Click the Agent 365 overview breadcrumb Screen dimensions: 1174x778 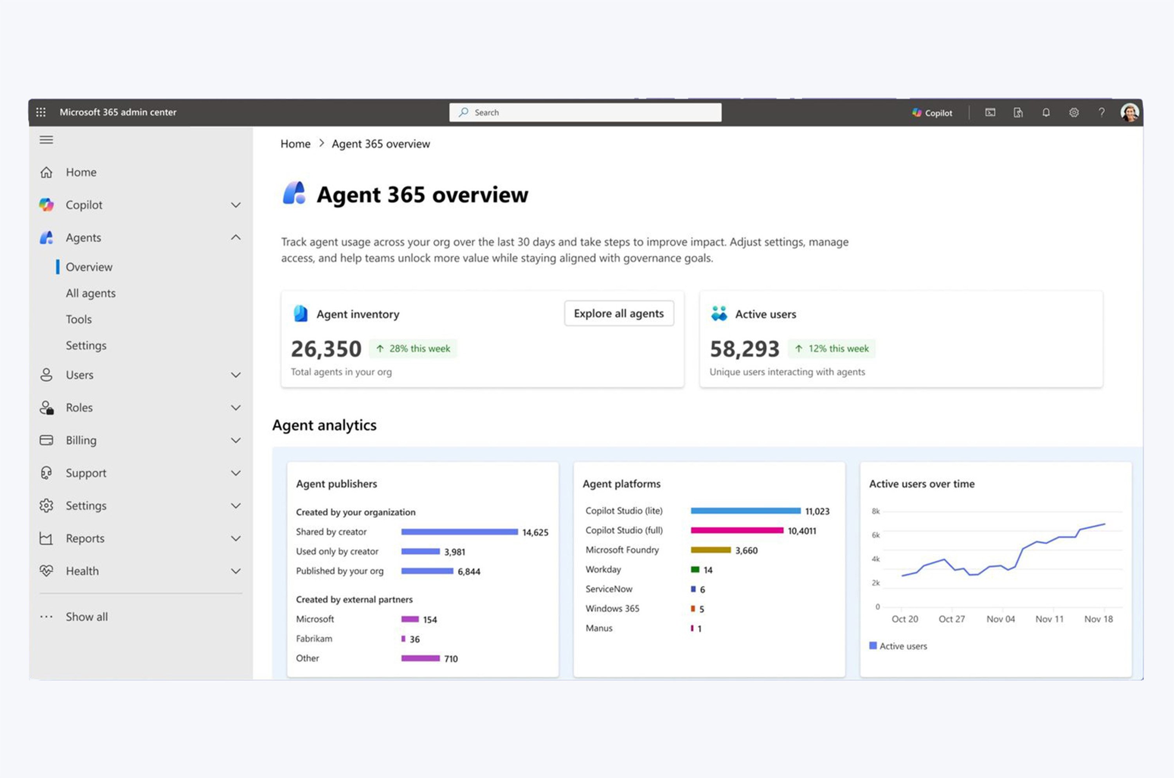(x=381, y=144)
